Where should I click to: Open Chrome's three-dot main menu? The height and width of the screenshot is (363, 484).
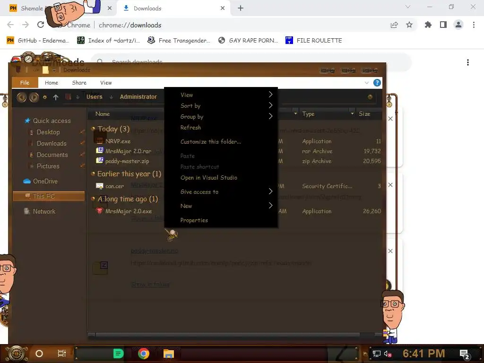pos(474,25)
